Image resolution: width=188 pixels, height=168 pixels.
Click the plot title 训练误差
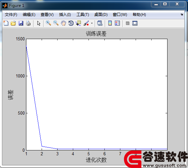(x=96, y=34)
